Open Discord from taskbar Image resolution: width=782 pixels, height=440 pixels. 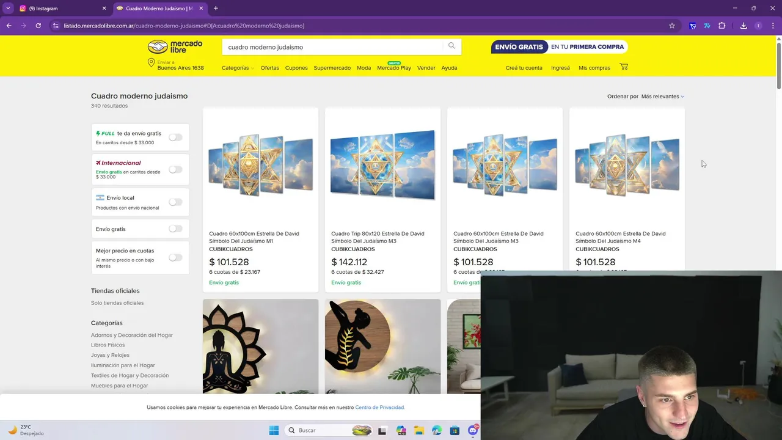pos(473,430)
